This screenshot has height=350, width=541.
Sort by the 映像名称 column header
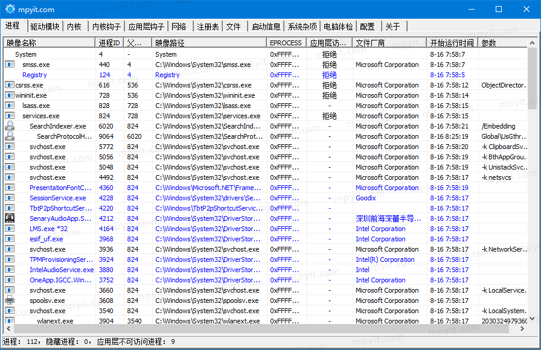click(x=50, y=43)
